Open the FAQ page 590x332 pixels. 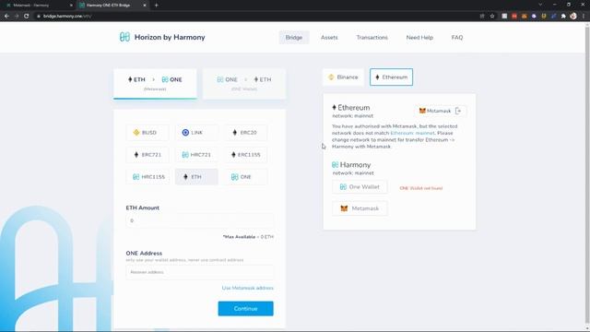pos(457,37)
